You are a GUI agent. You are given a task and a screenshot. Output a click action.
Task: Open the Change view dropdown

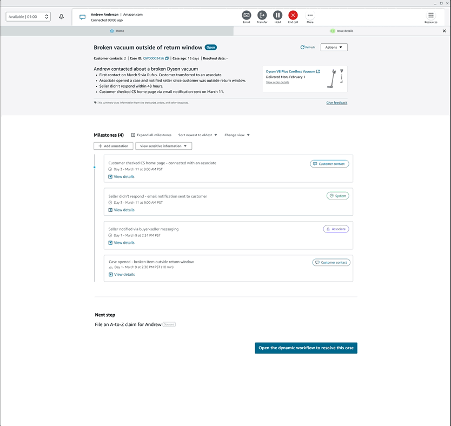pyautogui.click(x=237, y=135)
